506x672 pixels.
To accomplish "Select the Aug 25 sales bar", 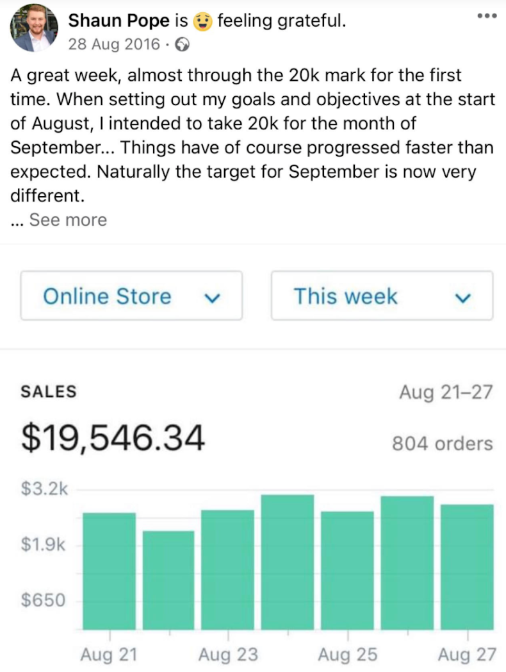I will tap(347, 571).
